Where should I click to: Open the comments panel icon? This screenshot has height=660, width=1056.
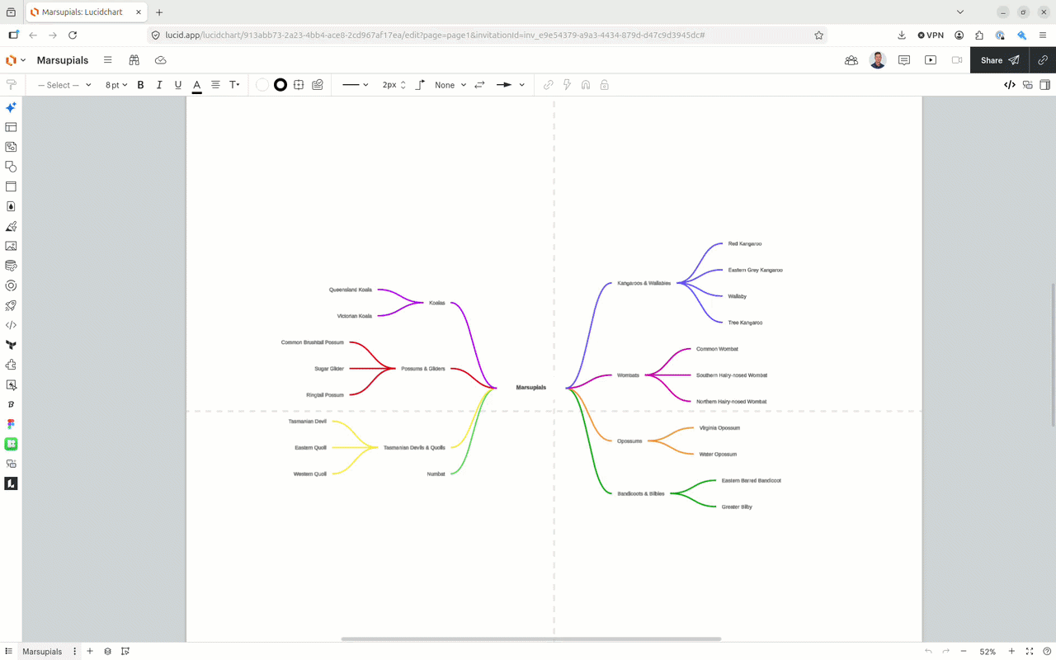point(904,60)
